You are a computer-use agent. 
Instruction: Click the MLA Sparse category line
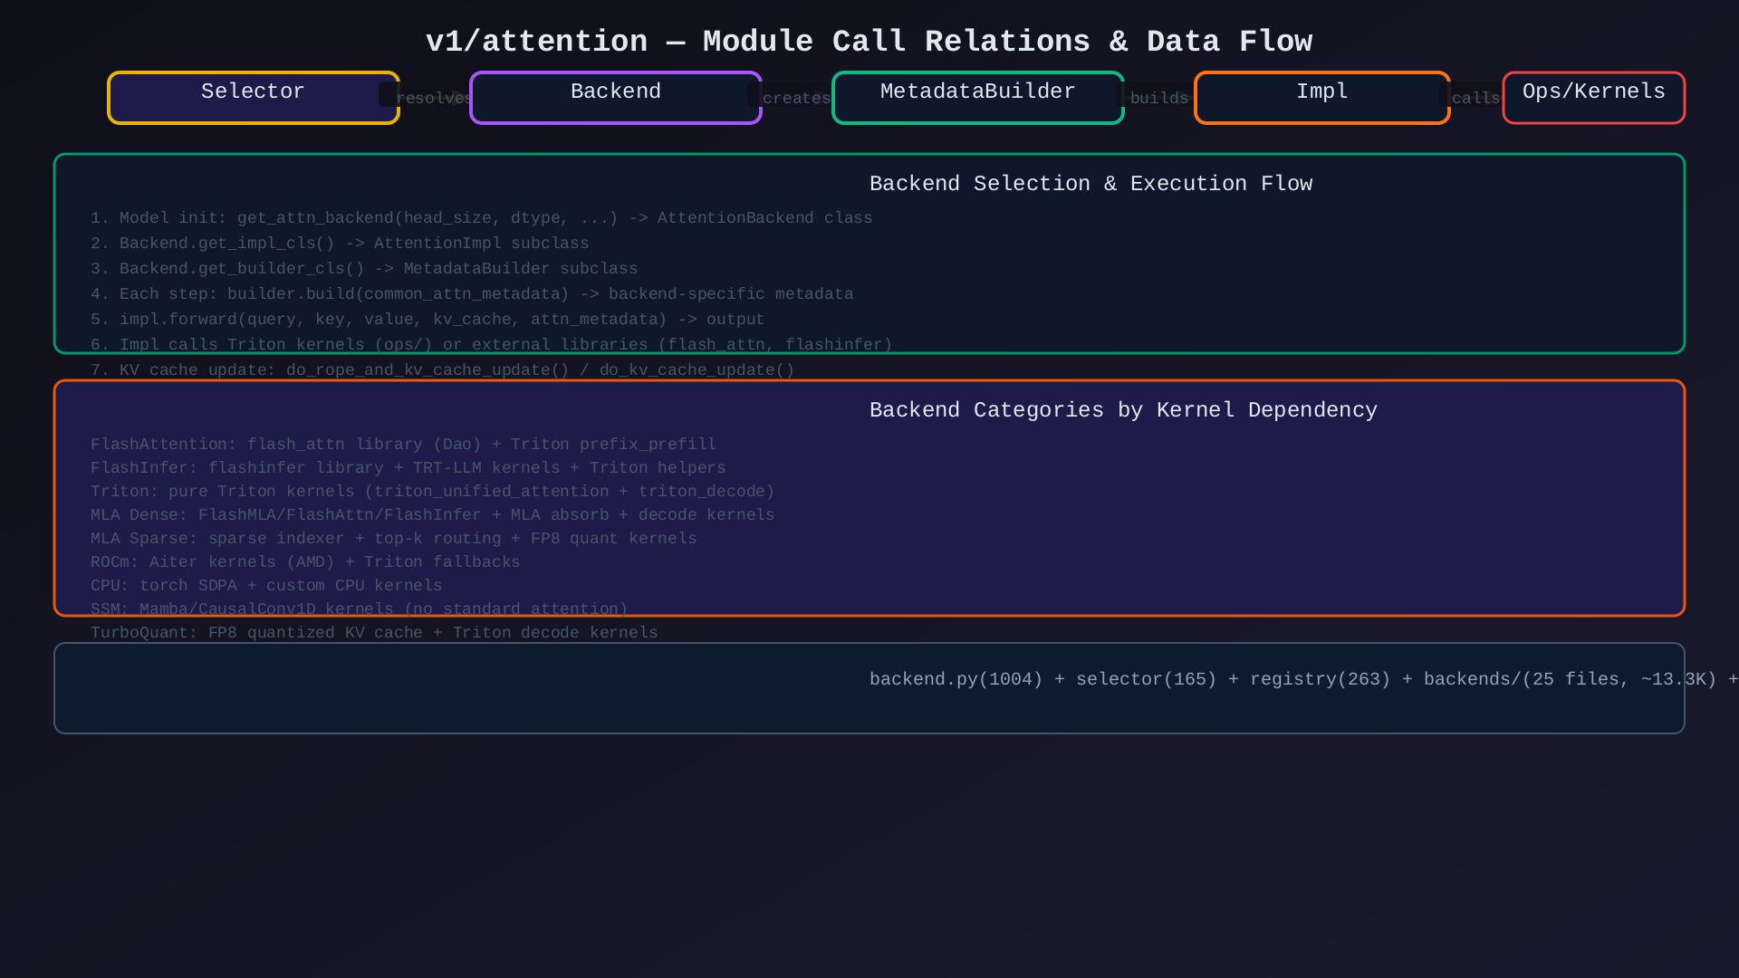pyautogui.click(x=393, y=539)
